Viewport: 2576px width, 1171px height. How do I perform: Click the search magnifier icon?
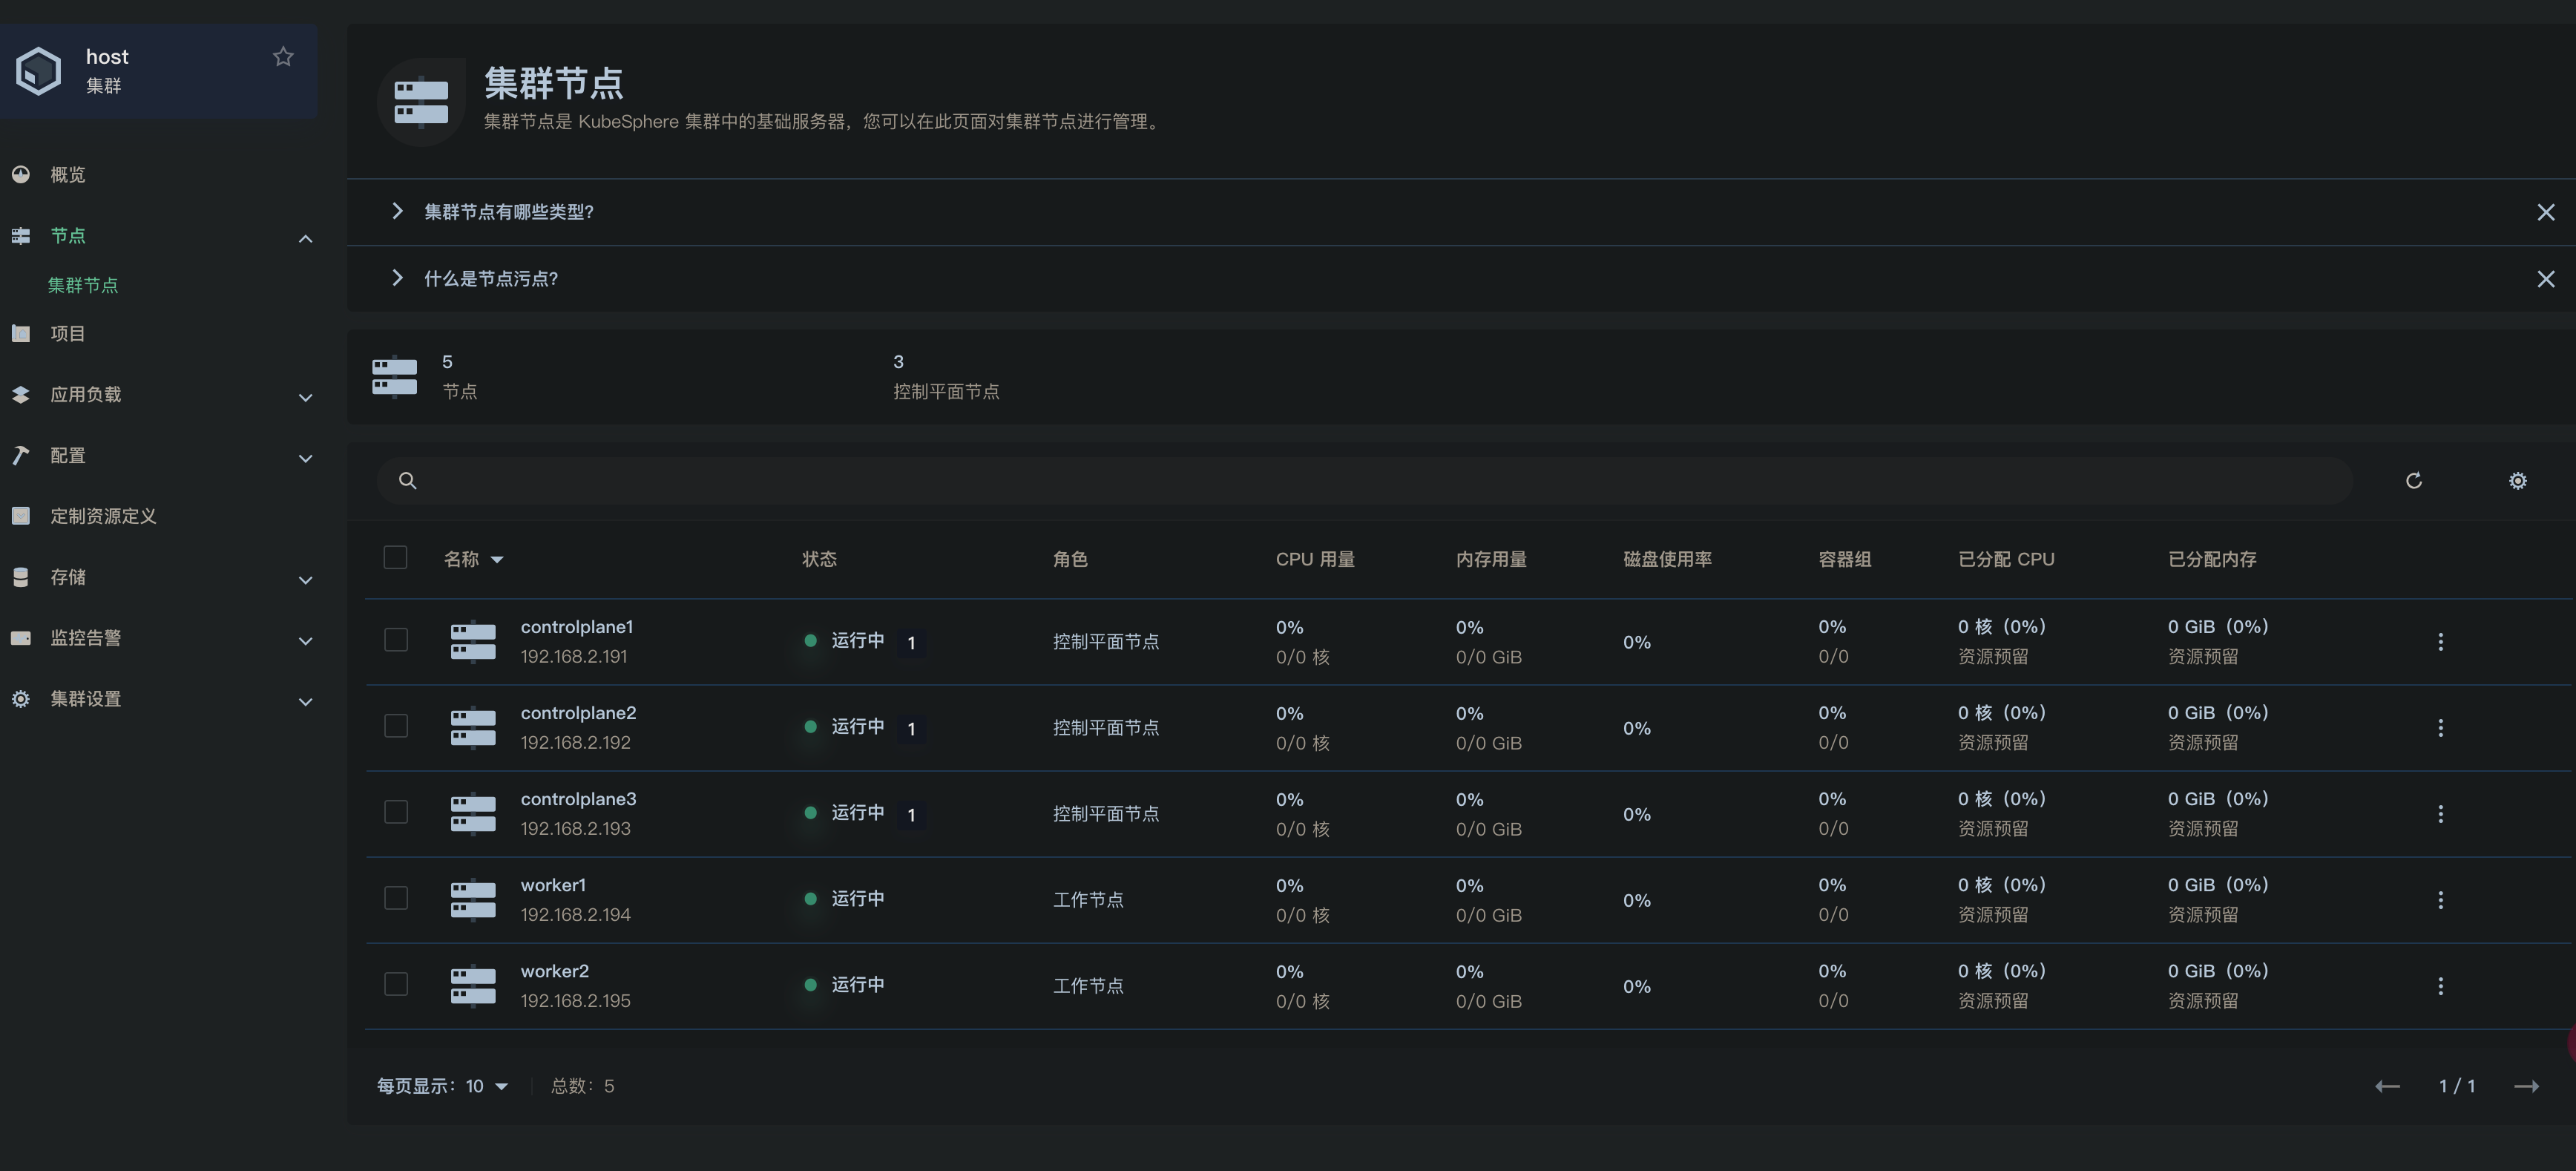click(x=407, y=481)
